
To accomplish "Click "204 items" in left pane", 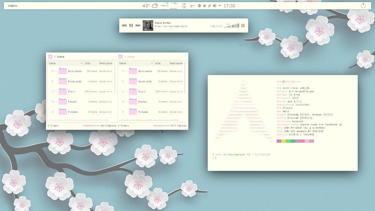I will click(91, 91).
